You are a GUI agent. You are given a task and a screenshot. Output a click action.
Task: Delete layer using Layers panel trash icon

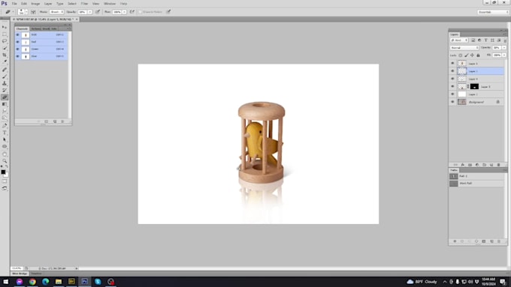pos(499,165)
